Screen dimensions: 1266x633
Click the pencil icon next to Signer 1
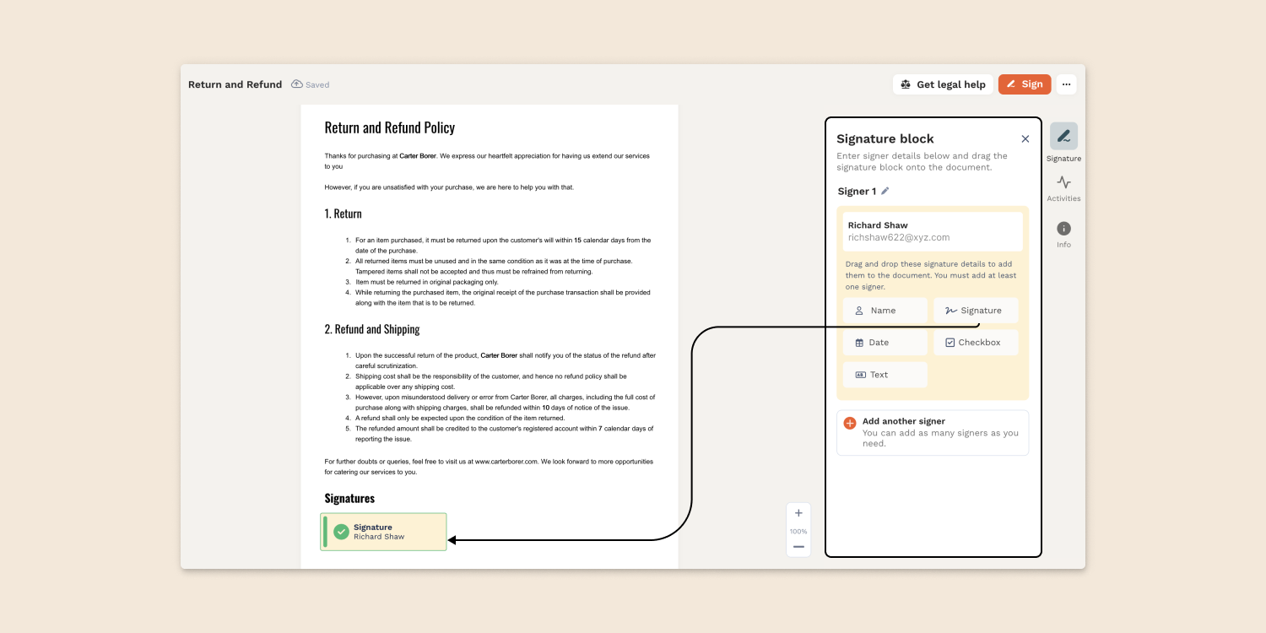tap(885, 191)
